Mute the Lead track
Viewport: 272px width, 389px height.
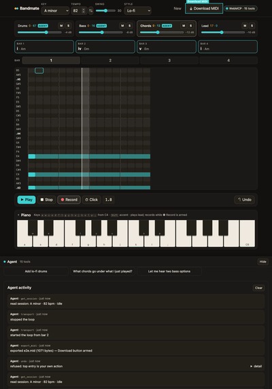[245, 26]
